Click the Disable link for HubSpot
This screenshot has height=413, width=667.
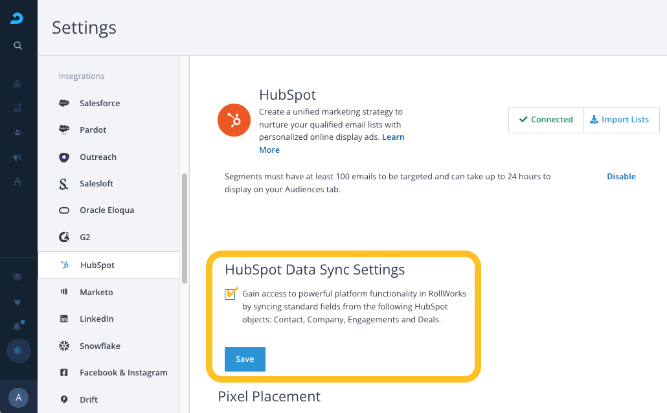pos(621,176)
